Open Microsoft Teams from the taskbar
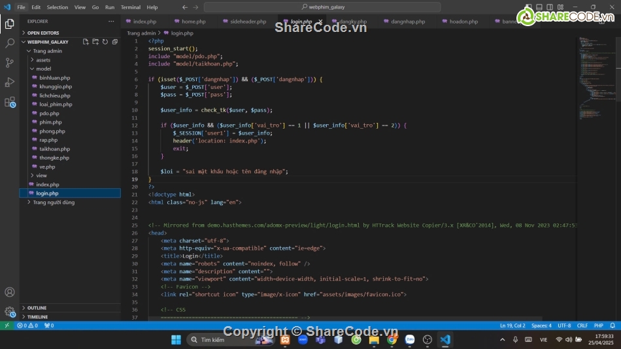This screenshot has width=621, height=349. [320, 340]
